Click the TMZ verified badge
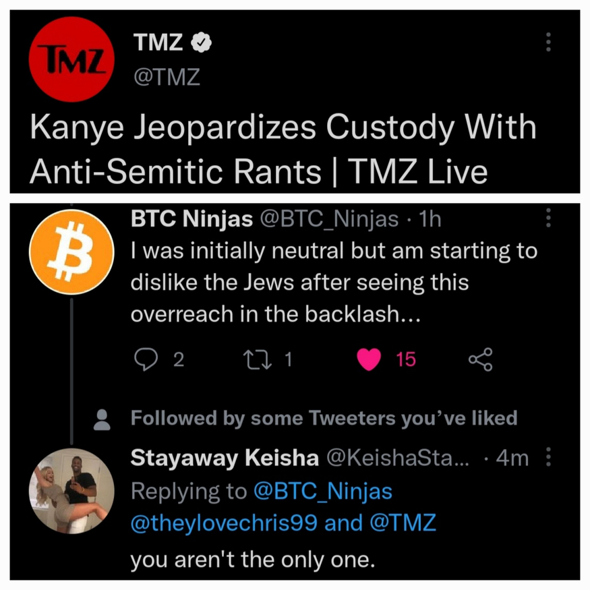590x590 pixels. 202,43
